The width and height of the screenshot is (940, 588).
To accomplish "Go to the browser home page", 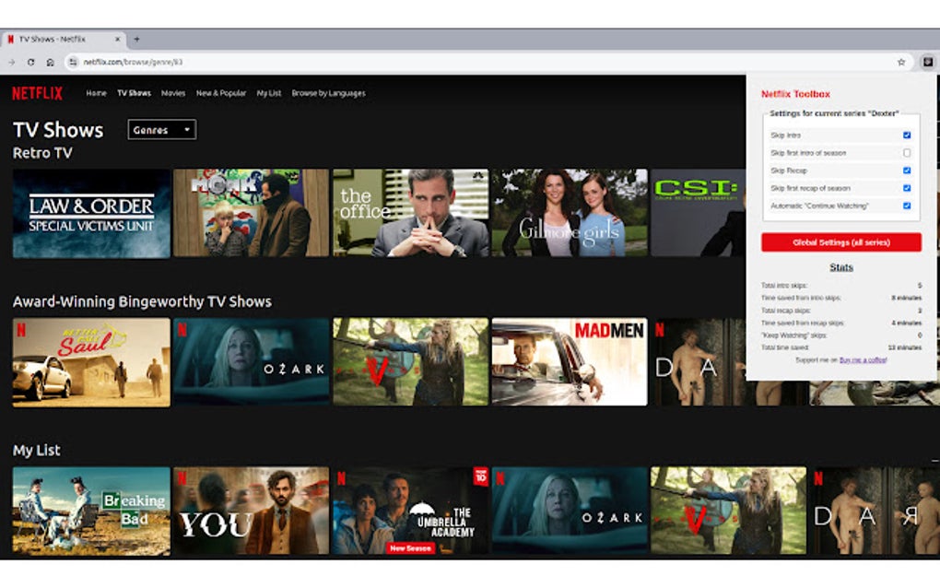I will tap(51, 62).
